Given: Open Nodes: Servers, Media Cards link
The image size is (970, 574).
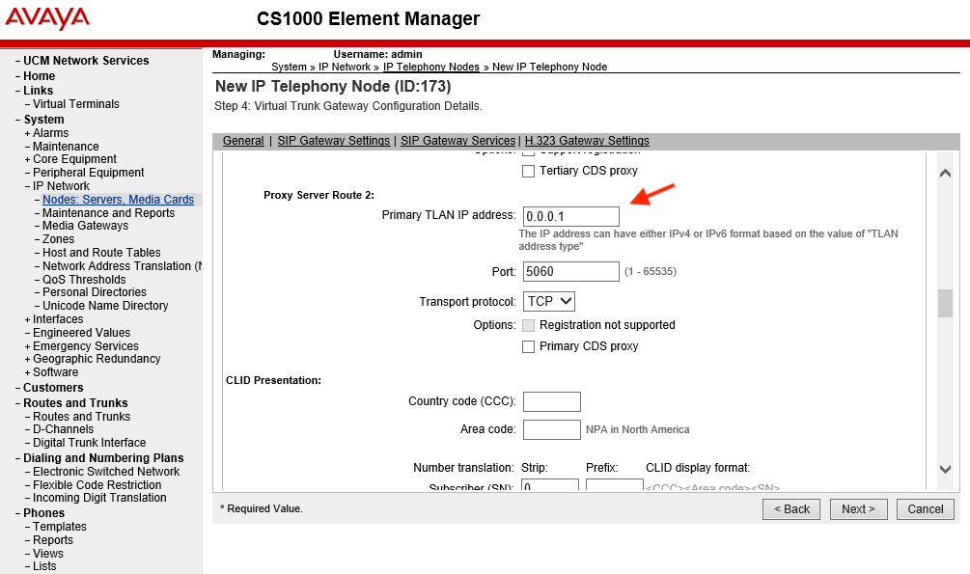Looking at the screenshot, I should 118,200.
